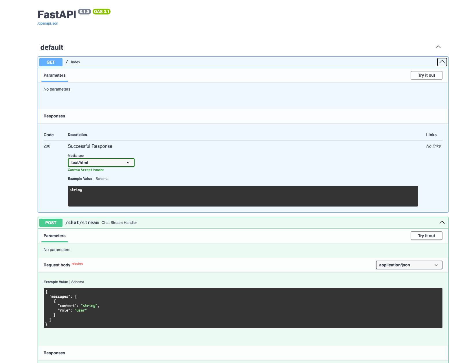Click the Request body label

click(57, 265)
